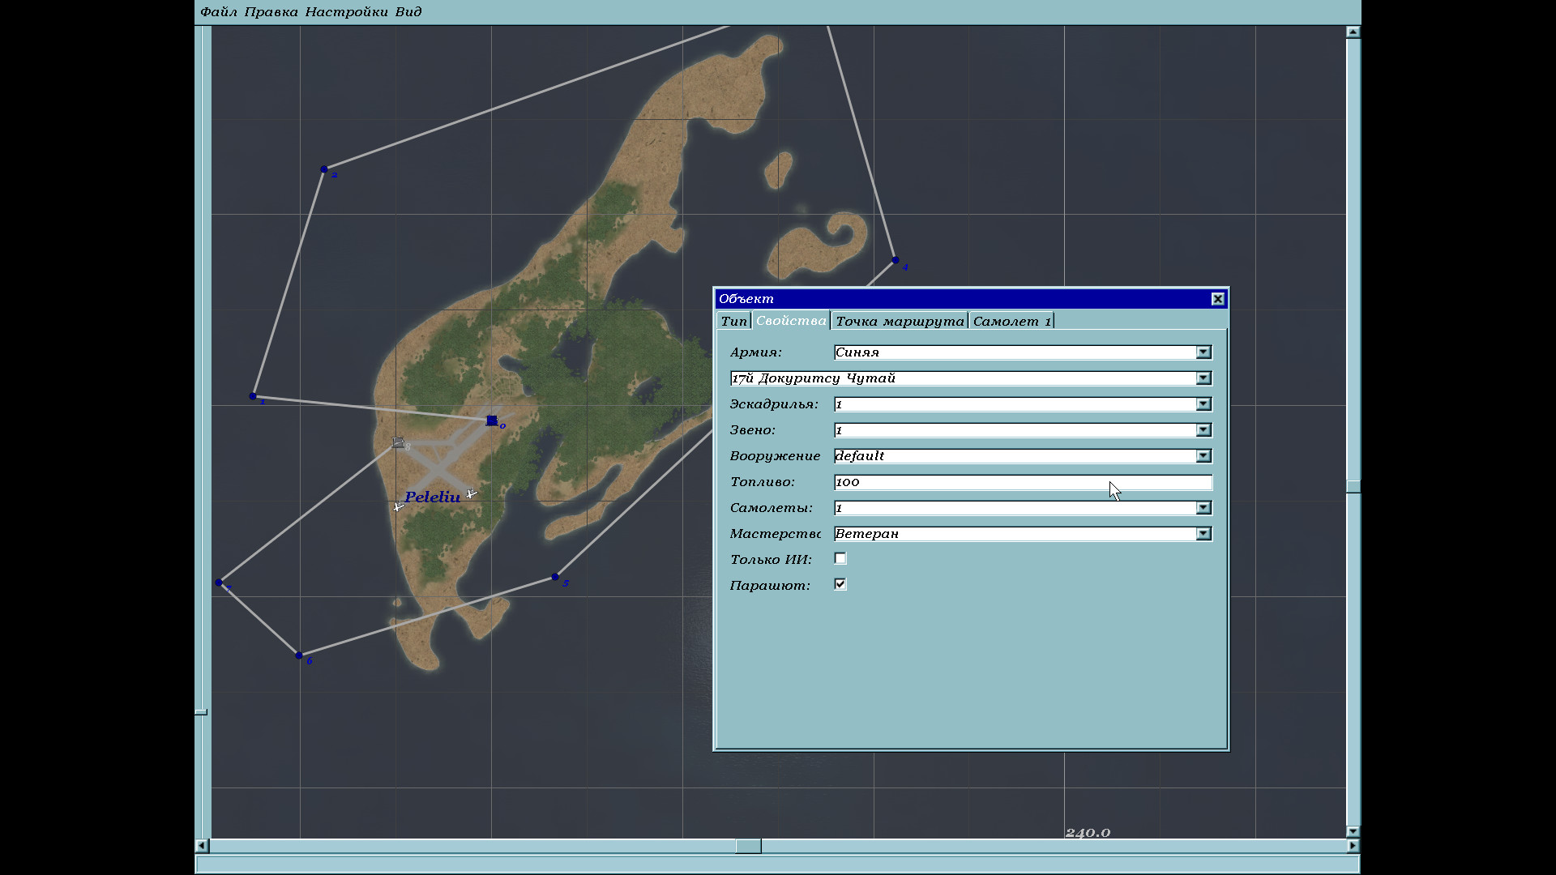This screenshot has width=1556, height=875.
Task: Click the horizontal scrollbar thumb below the map
Action: [748, 846]
